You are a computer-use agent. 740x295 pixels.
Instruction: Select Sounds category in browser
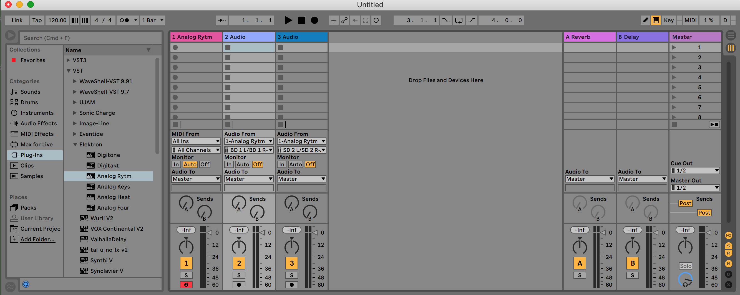pyautogui.click(x=30, y=92)
